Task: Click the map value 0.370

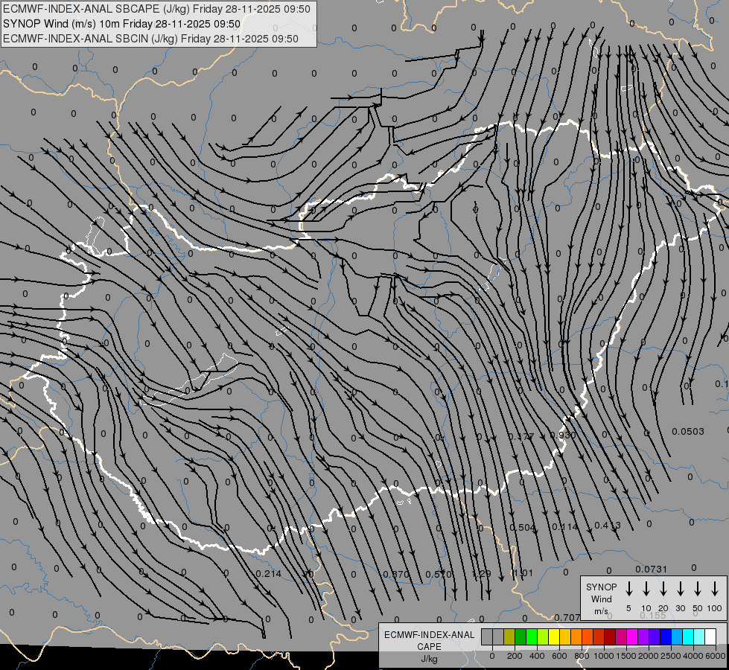Action: (396, 574)
